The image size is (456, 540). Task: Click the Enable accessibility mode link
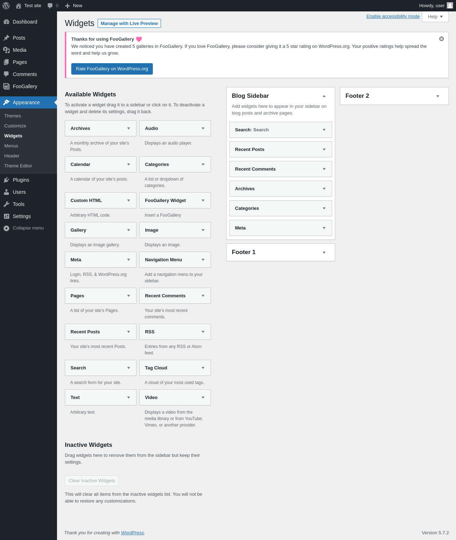click(x=393, y=16)
